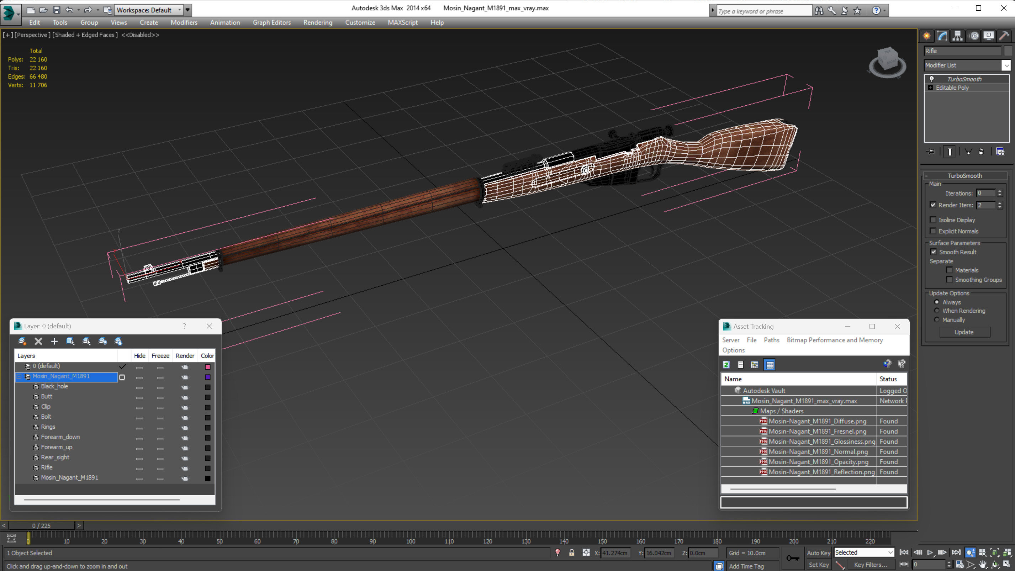Collapse the Mosin_Nagant_M1891 layer tree
1015x571 pixels.
pyautogui.click(x=19, y=376)
